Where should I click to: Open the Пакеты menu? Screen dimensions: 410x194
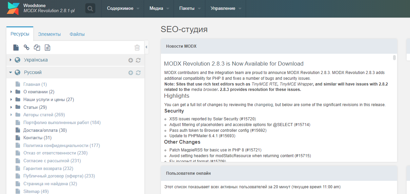190,8
